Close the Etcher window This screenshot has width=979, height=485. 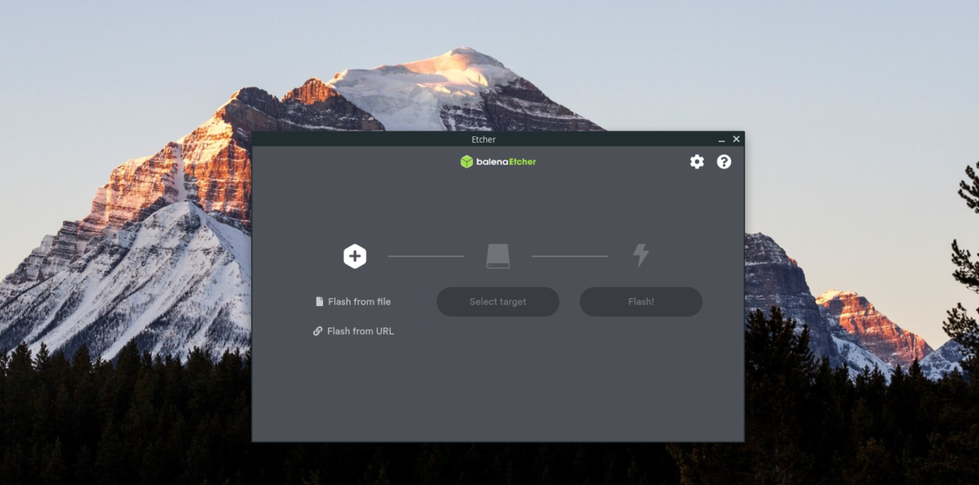pos(736,138)
